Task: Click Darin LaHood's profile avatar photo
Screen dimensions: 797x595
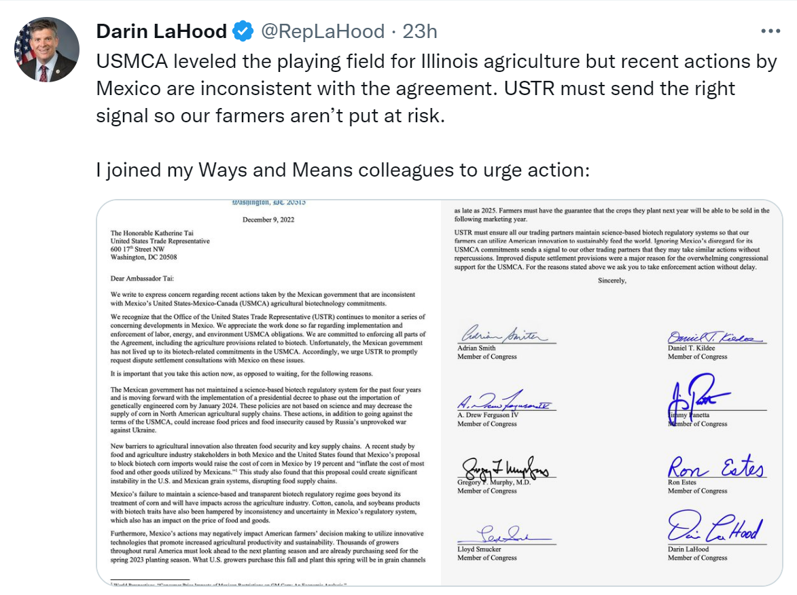Action: point(46,50)
